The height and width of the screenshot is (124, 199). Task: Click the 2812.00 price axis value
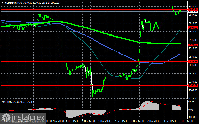click(193, 74)
